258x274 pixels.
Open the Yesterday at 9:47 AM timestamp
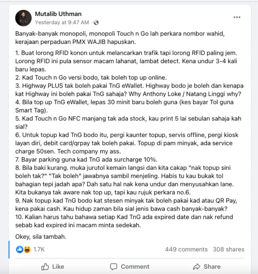62,22
